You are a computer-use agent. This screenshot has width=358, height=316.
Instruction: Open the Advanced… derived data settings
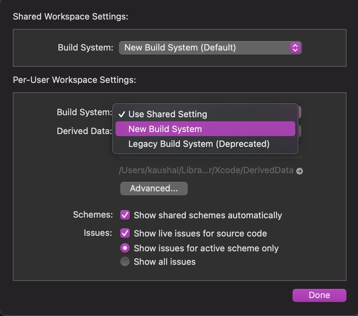coord(154,188)
